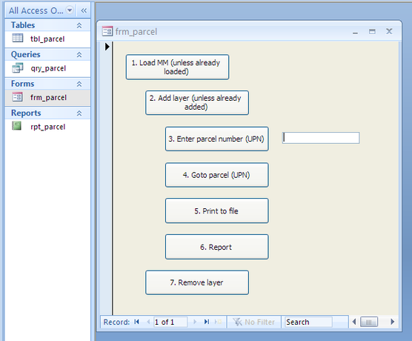Collapse the Forms group
This screenshot has width=412, height=341.
(79, 84)
